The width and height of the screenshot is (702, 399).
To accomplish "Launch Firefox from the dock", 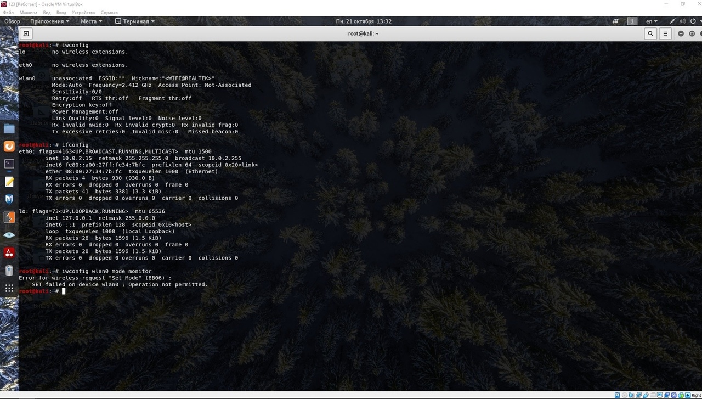I will pyautogui.click(x=9, y=147).
